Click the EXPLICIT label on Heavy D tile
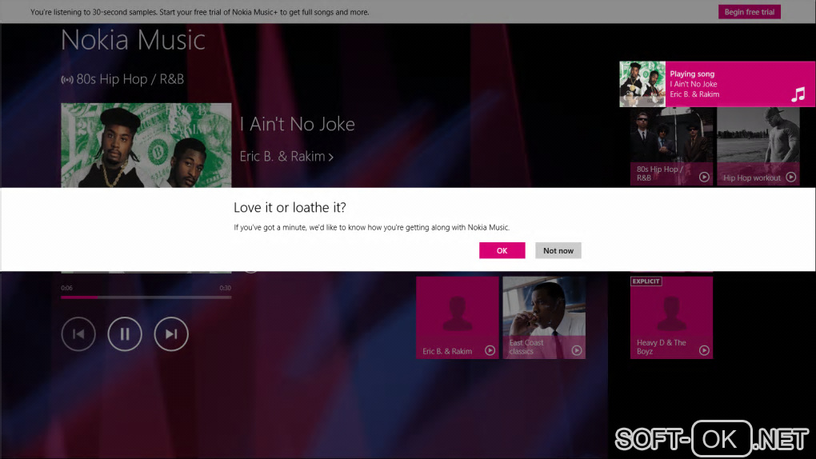816x459 pixels. point(646,281)
